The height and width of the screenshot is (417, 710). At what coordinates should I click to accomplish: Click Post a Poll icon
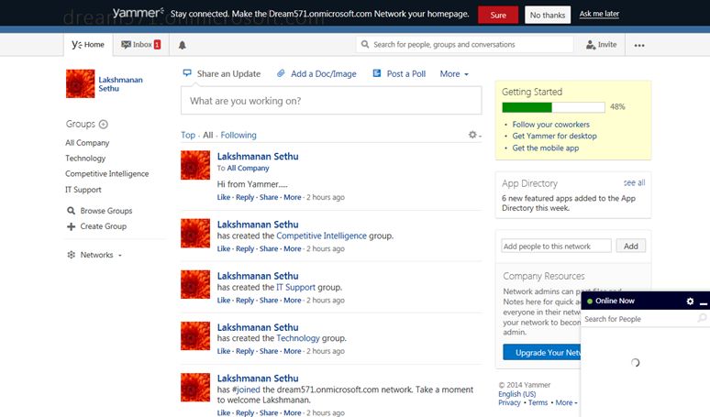(x=377, y=73)
